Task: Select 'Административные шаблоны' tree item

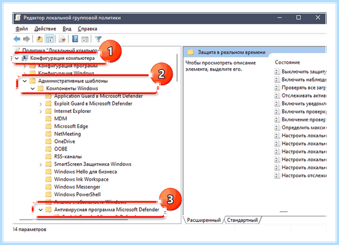Action: pyautogui.click(x=73, y=81)
